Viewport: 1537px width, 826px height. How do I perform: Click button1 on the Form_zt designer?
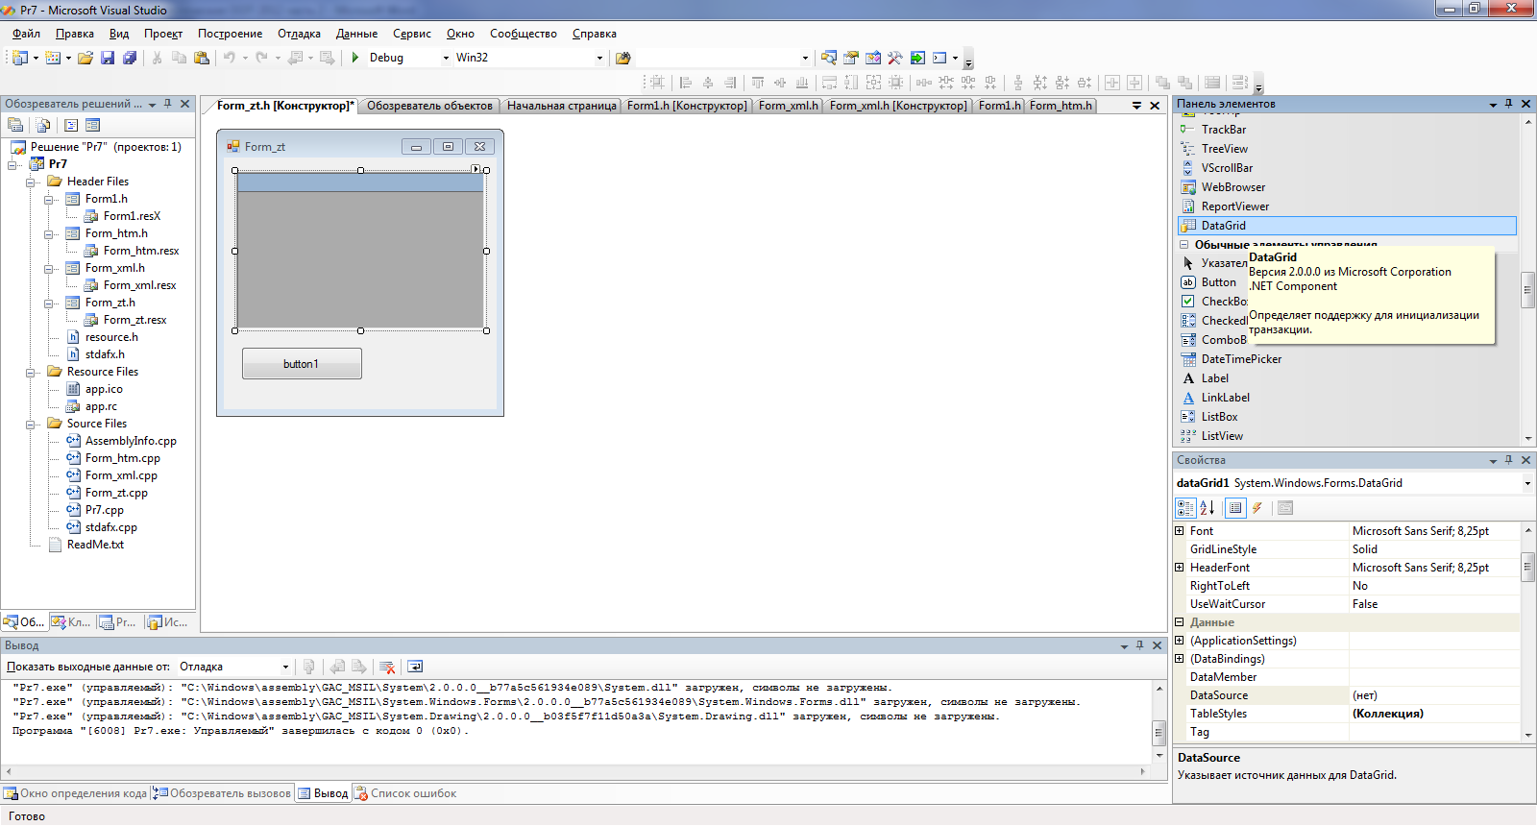coord(302,364)
